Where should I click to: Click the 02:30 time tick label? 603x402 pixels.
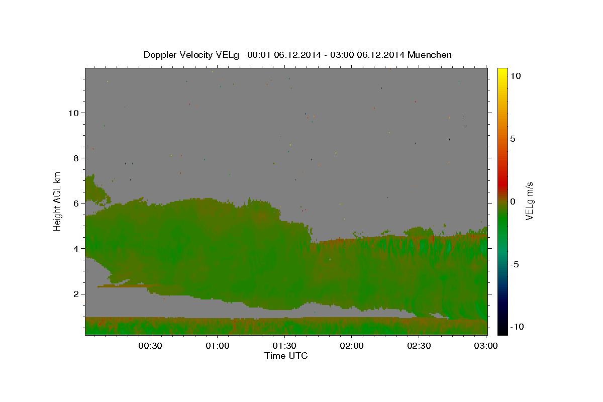tap(419, 346)
